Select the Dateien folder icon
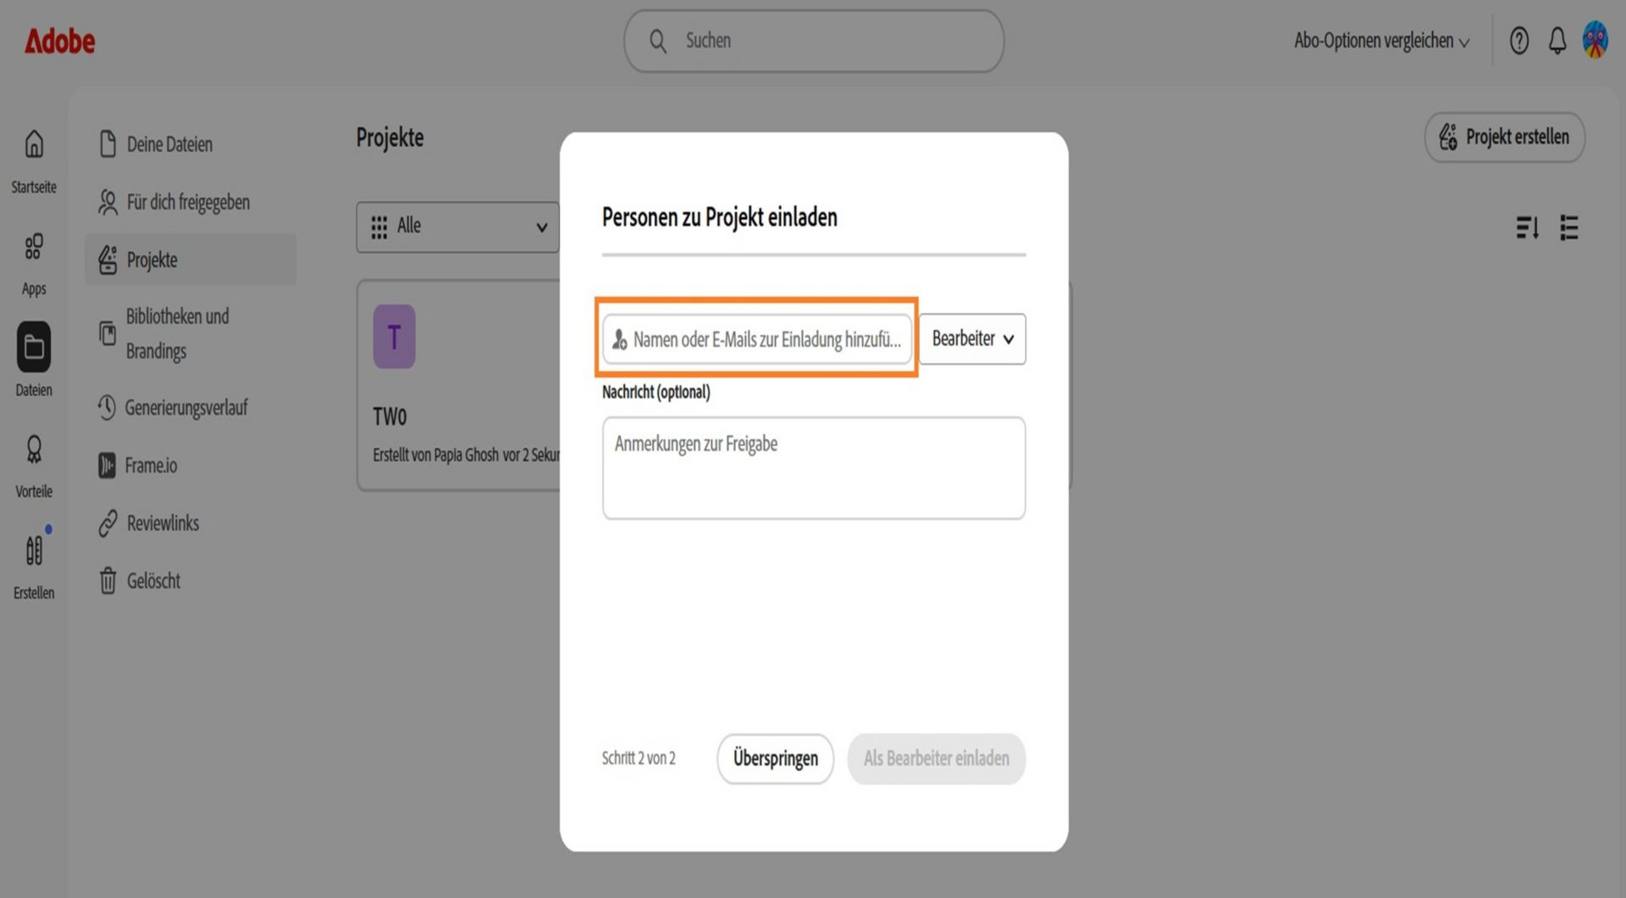The height and width of the screenshot is (898, 1626). pyautogui.click(x=34, y=347)
